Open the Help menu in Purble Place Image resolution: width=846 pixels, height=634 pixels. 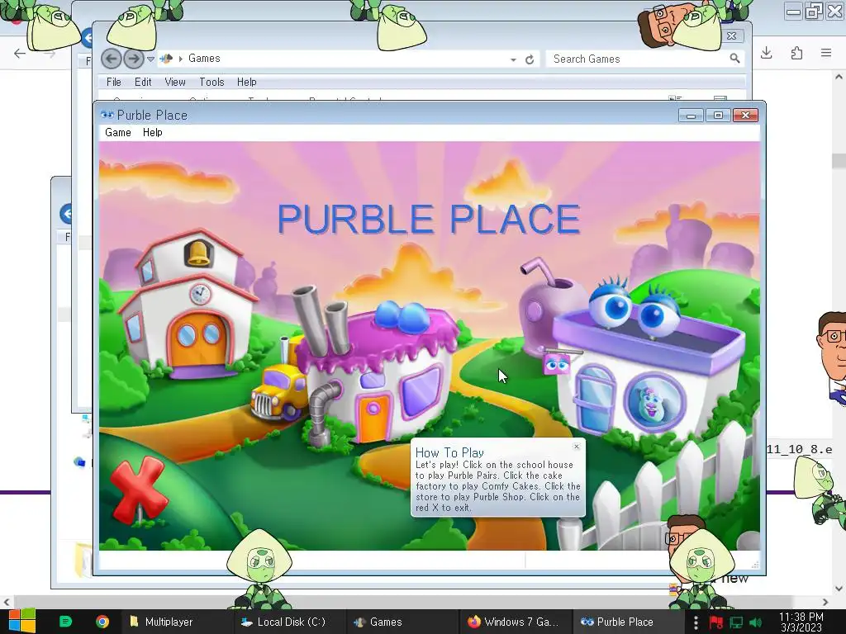(x=152, y=133)
